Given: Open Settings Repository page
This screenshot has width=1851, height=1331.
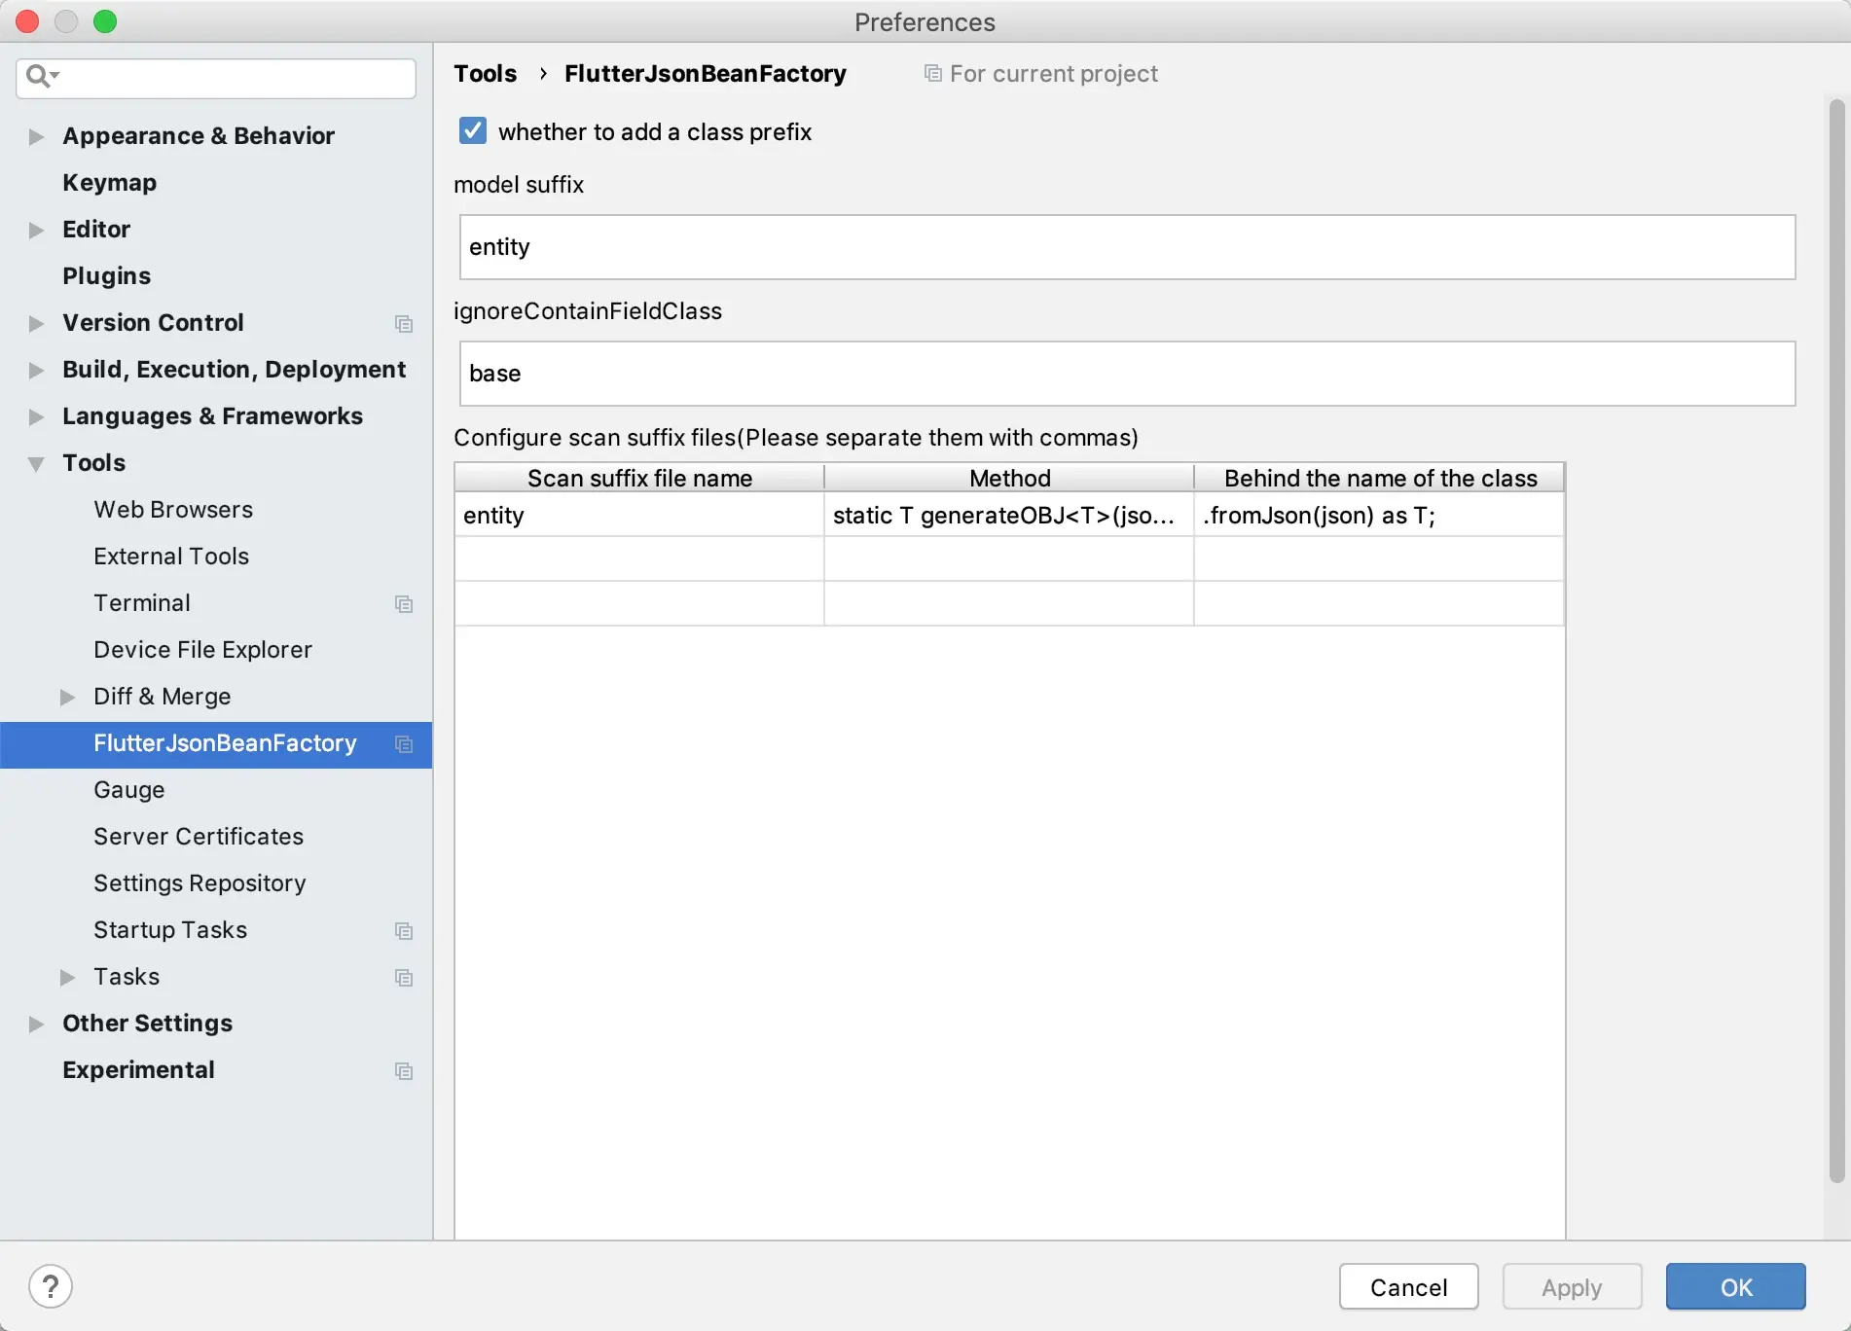Looking at the screenshot, I should point(200,883).
